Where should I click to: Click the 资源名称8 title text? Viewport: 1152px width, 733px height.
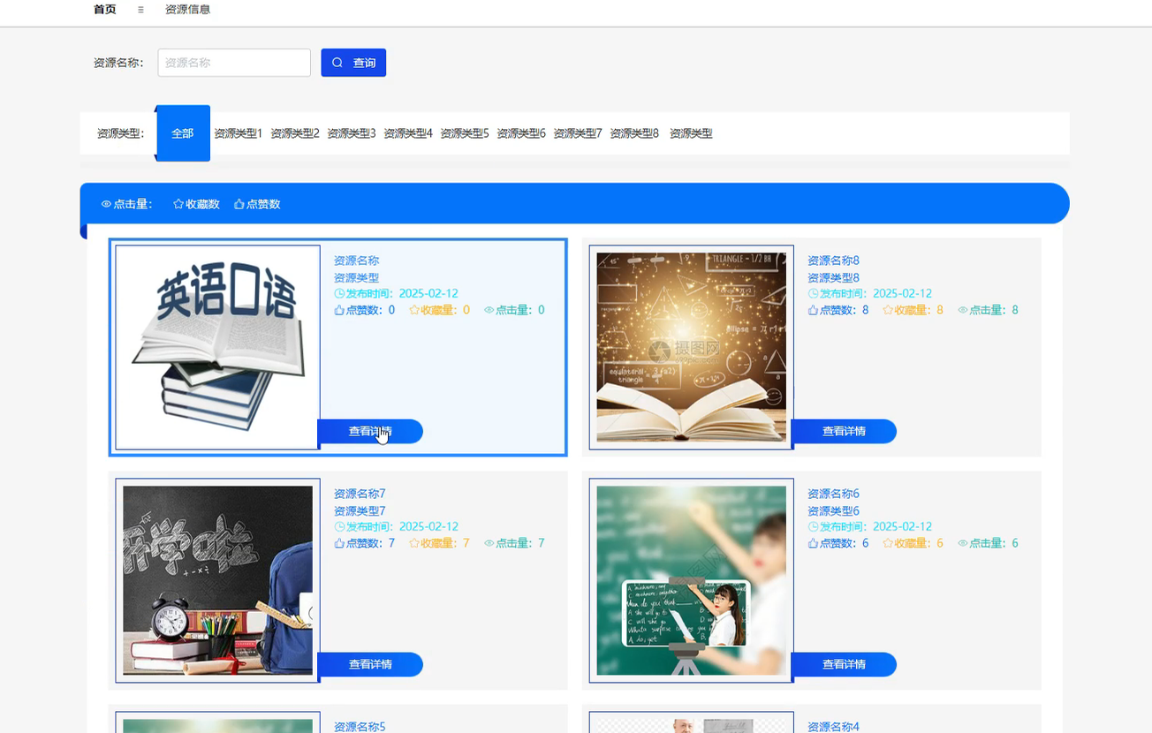[x=833, y=261]
